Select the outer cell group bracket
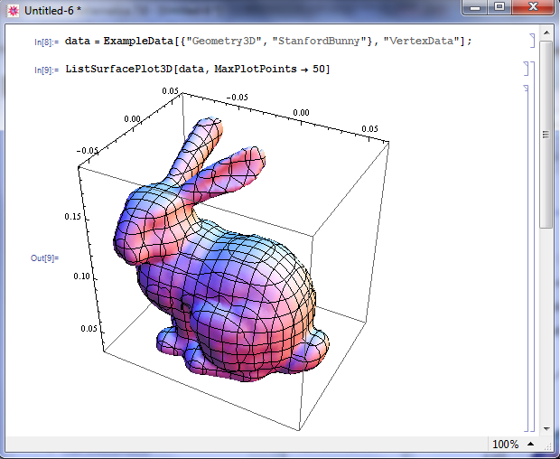Screen dimensions: 560x459 533,247
